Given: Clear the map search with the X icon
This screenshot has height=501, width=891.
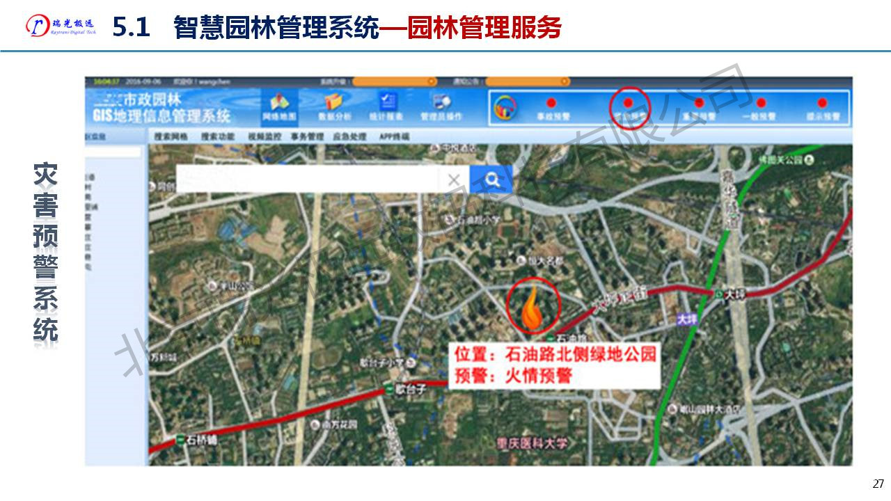Looking at the screenshot, I should coord(454,180).
